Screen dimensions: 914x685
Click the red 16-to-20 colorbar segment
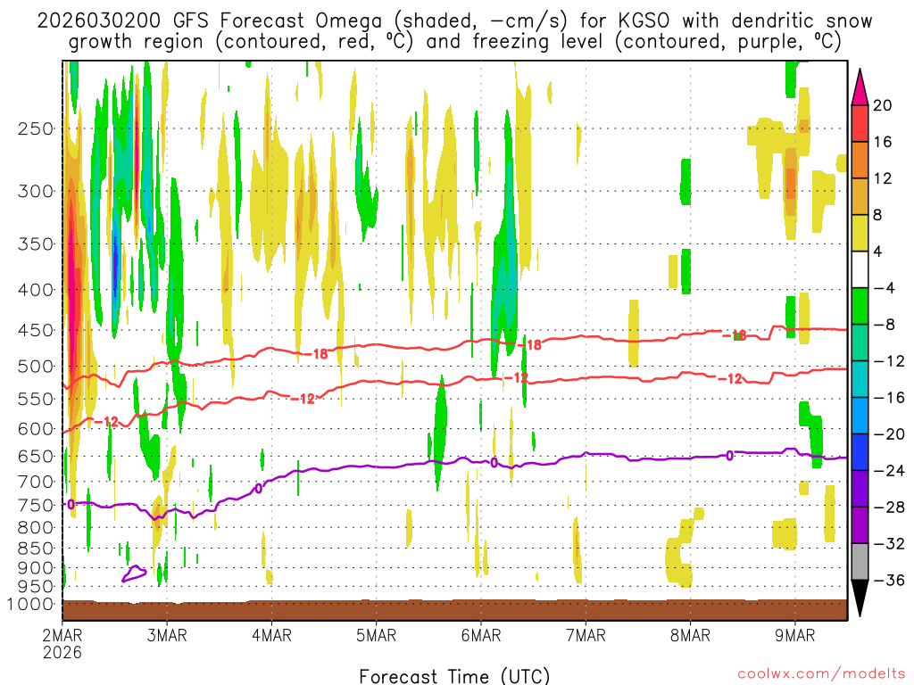pos(860,123)
